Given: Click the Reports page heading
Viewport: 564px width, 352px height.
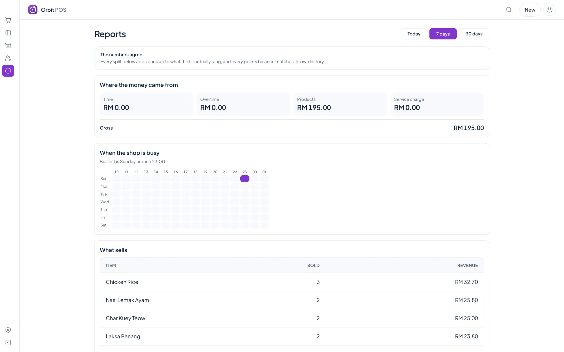Looking at the screenshot, I should [110, 34].
